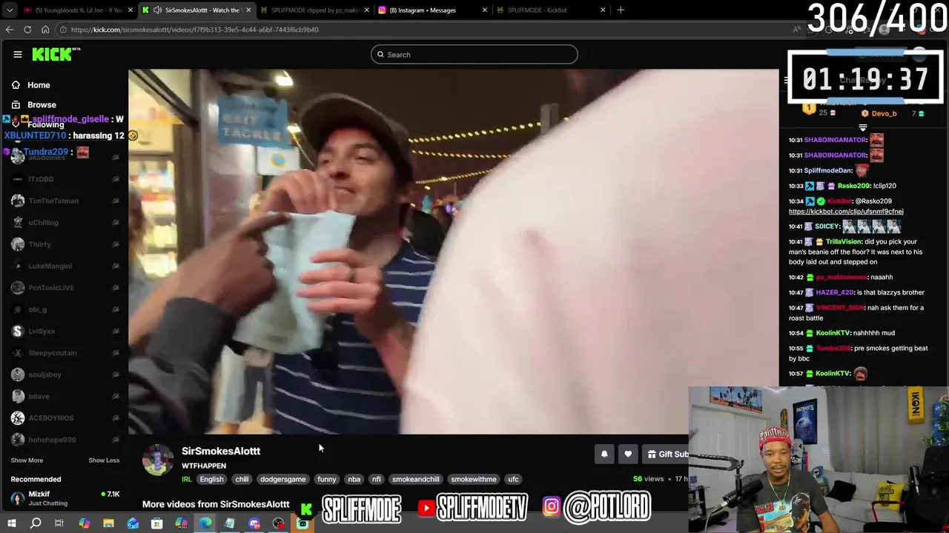Screen dimensions: 949x533
Task: Click LvlSyxx avatar icon
Action: coord(17,331)
